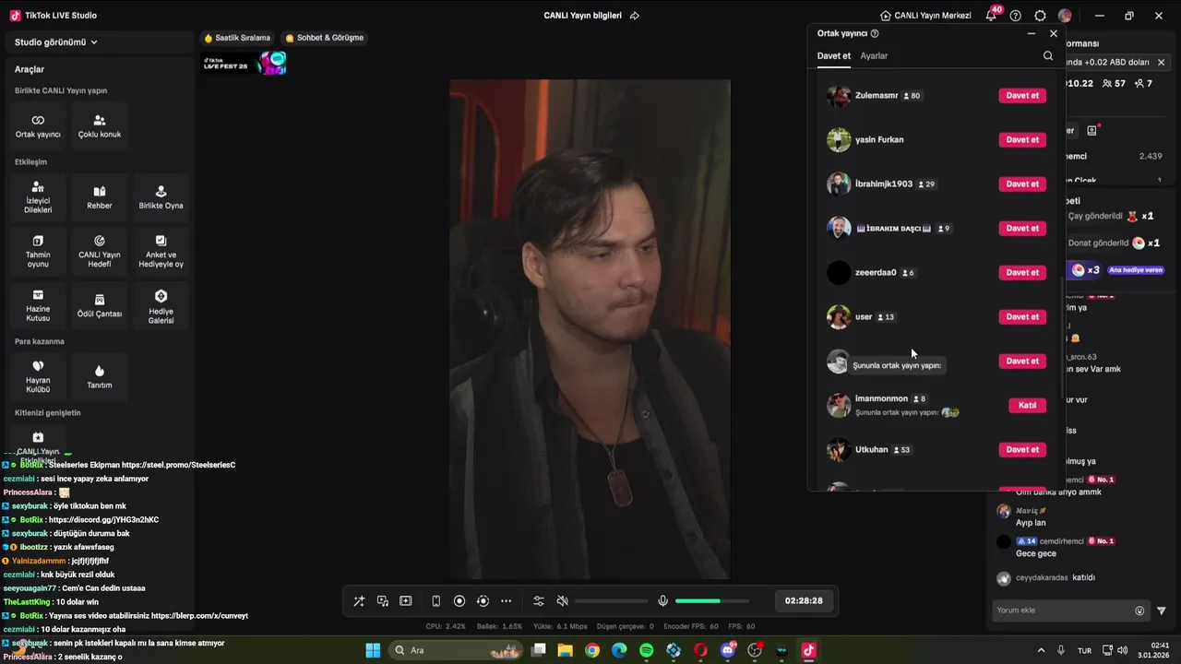The height and width of the screenshot is (664, 1181).
Task: Open the Rehber tool
Action: (100, 197)
